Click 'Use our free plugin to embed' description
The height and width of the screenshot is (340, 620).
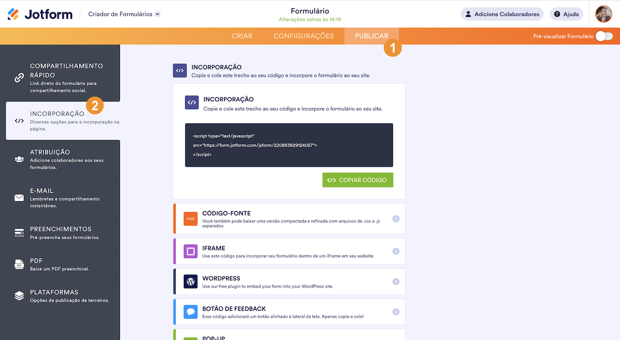point(267,286)
